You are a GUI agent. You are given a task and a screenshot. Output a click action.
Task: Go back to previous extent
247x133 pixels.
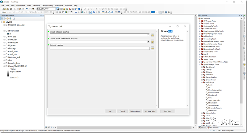76,12
